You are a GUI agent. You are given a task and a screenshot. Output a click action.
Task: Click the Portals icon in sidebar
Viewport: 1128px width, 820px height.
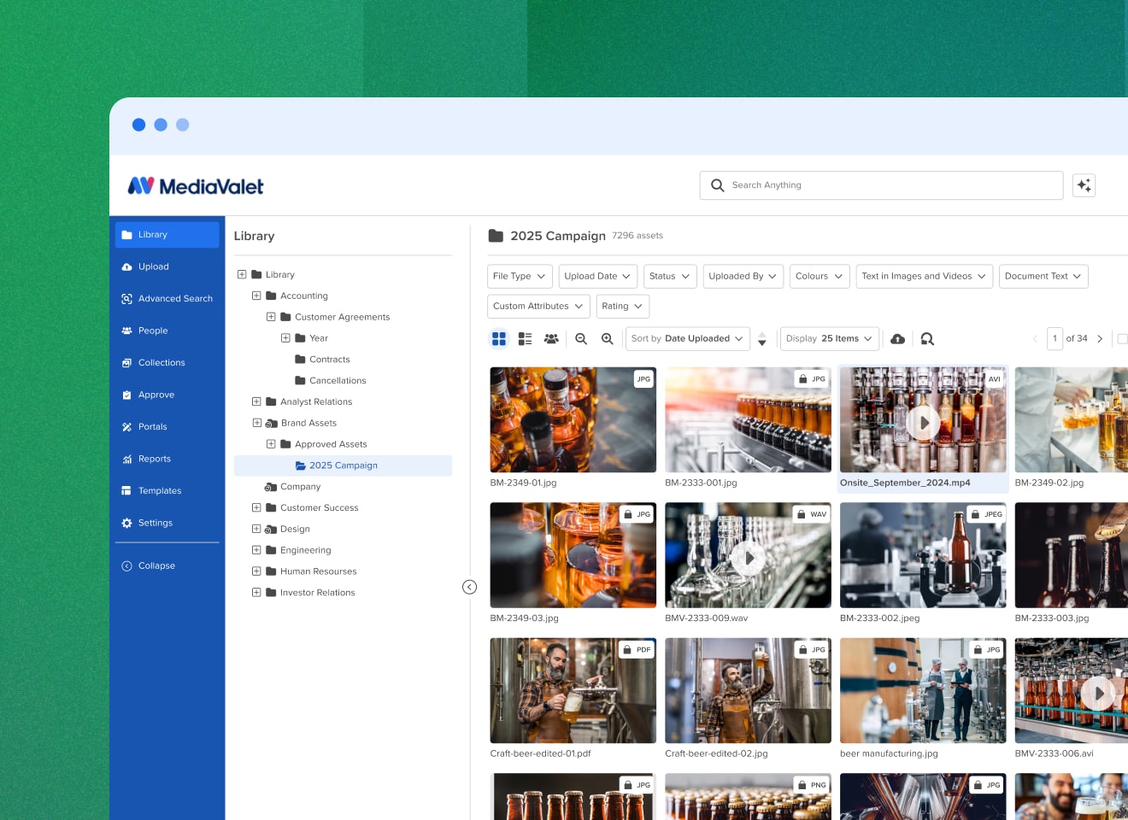[x=126, y=427]
